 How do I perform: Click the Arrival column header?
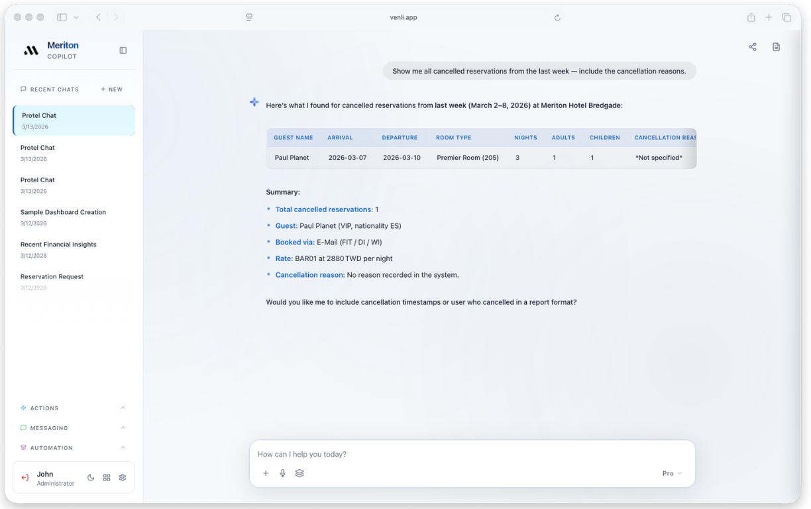pyautogui.click(x=340, y=138)
